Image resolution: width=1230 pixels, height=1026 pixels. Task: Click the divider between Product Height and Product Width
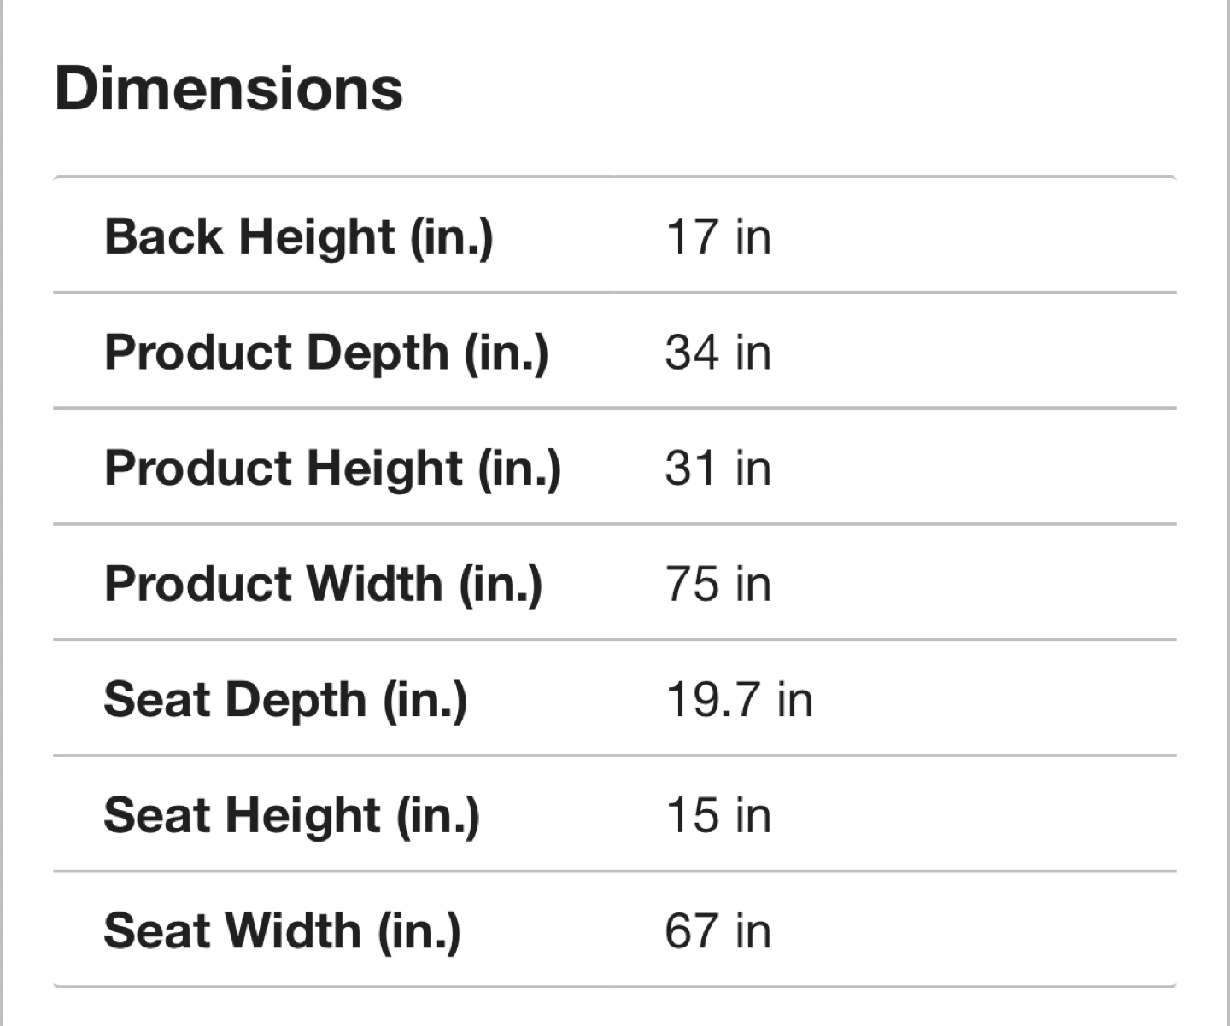point(615,524)
